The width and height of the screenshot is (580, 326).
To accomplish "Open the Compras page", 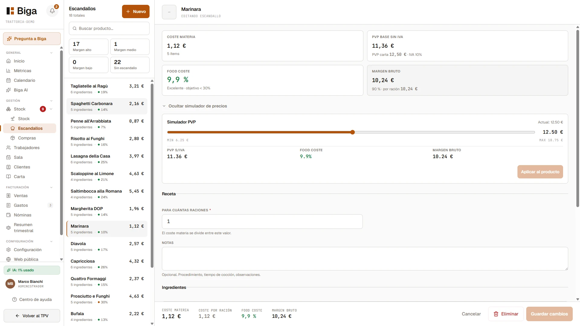I will pyautogui.click(x=30, y=138).
